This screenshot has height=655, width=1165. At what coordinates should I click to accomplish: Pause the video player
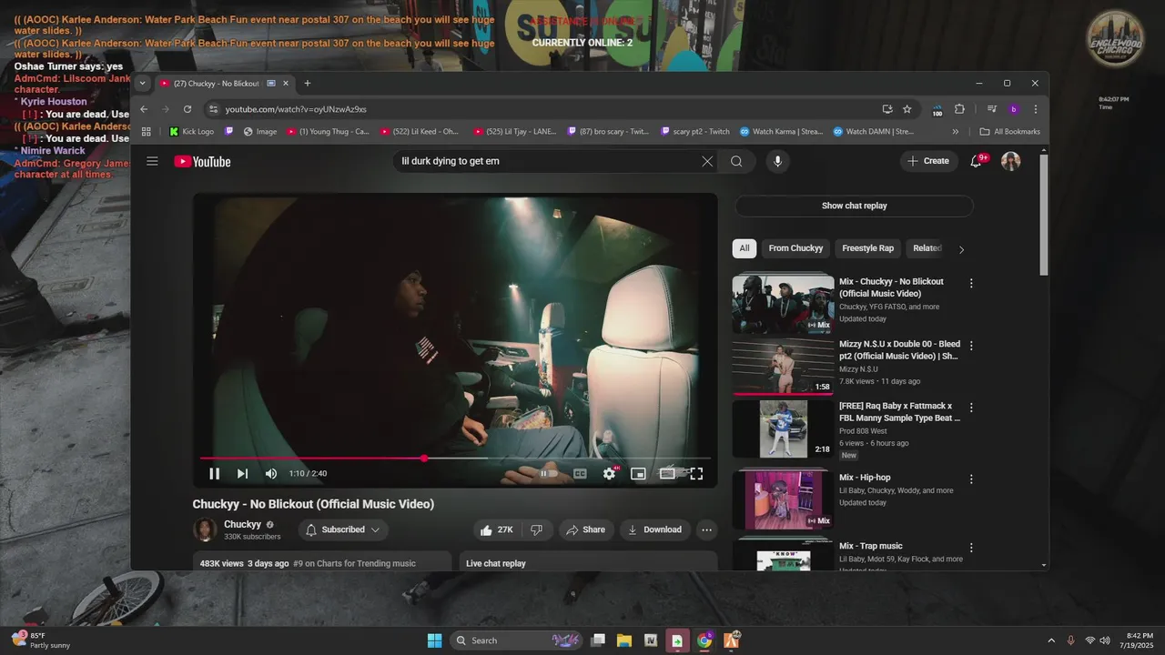tap(215, 473)
